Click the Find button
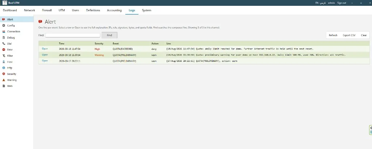This screenshot has height=149, width=372. (x=109, y=35)
